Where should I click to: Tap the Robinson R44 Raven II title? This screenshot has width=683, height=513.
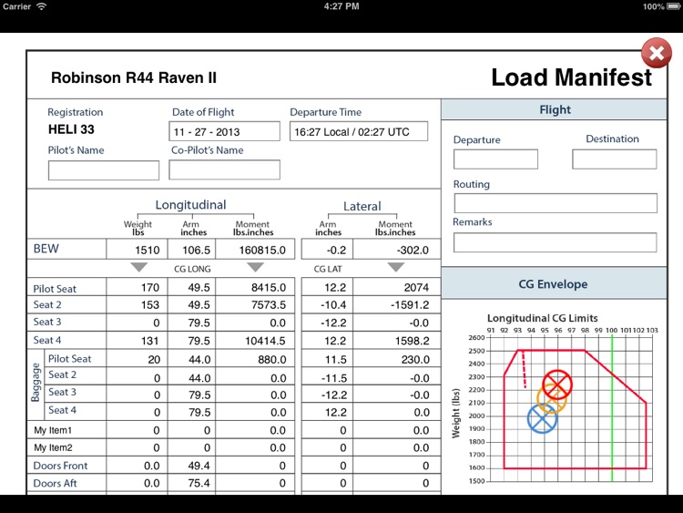[x=134, y=77]
